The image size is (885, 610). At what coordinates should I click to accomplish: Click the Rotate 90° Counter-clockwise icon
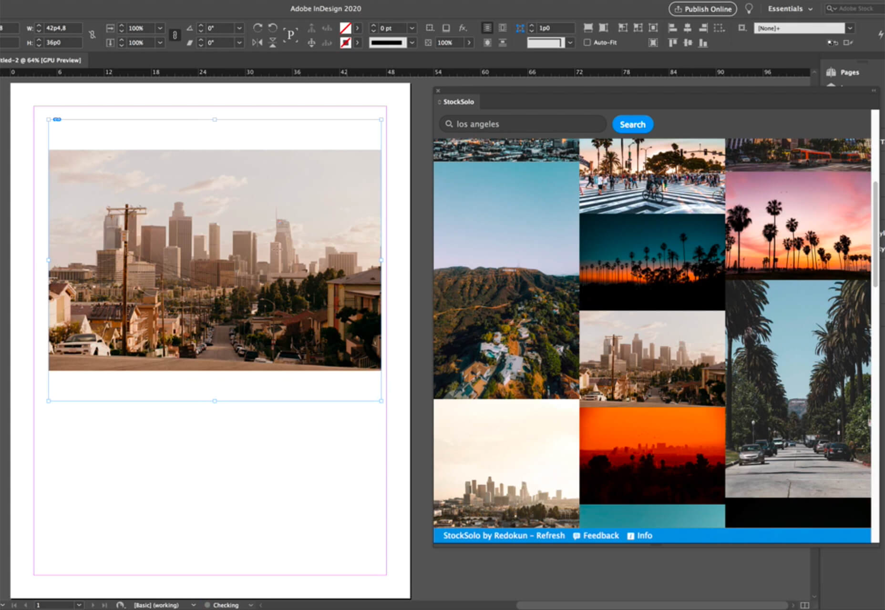tap(273, 28)
